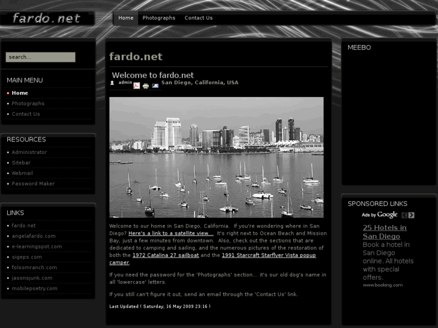Open Home tab in top navigation
This screenshot has height=328, width=438.
[126, 18]
